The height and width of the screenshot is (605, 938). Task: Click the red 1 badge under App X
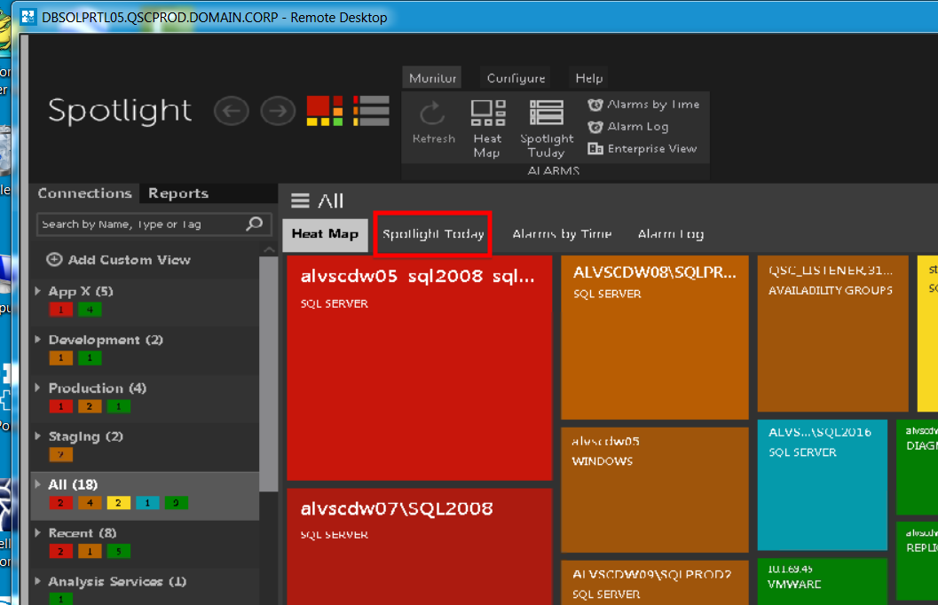tap(61, 310)
